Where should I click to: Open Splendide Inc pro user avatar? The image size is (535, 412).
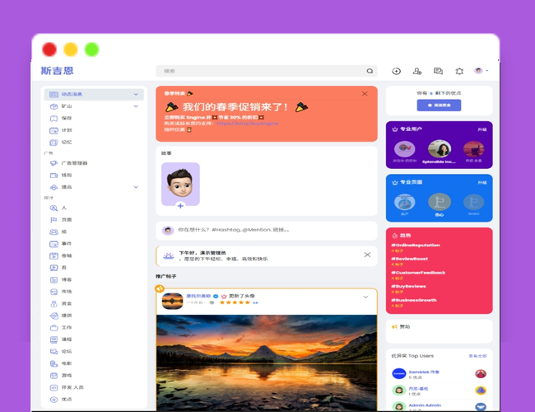(440, 149)
